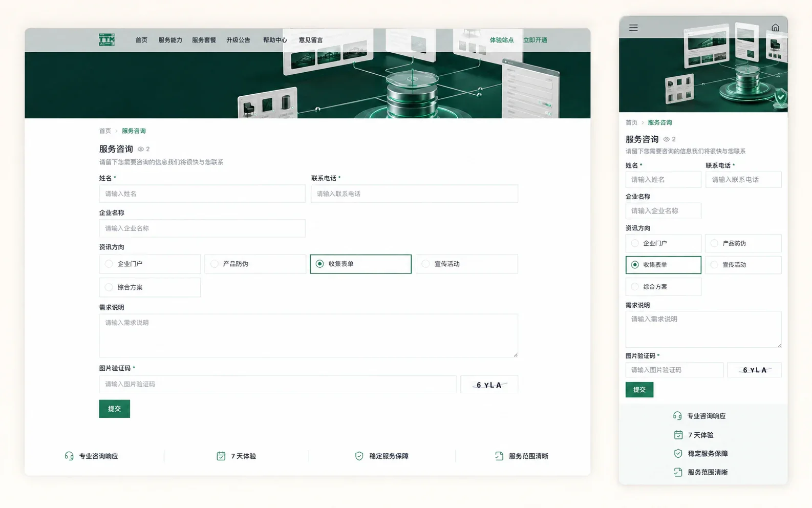This screenshot has width=812, height=508.
Task: Click the 立即开通 link
Action: tap(535, 40)
